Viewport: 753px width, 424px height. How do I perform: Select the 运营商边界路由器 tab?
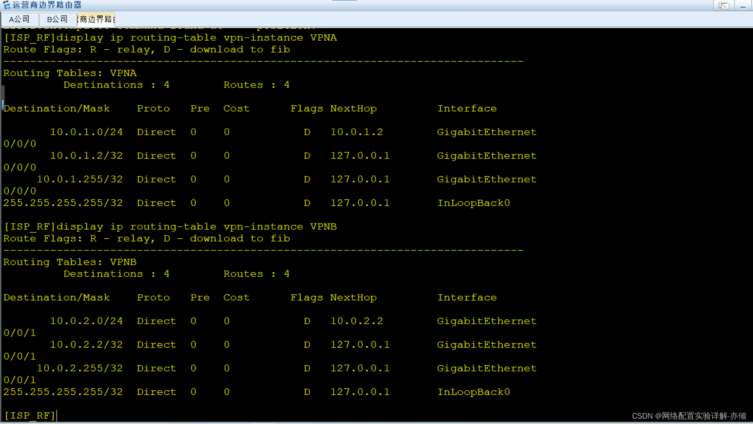[96, 19]
